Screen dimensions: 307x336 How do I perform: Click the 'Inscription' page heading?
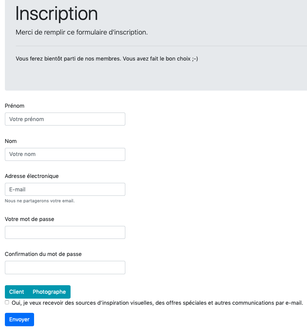coord(56,13)
